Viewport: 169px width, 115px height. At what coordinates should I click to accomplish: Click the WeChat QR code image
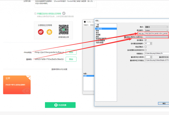[64, 30]
